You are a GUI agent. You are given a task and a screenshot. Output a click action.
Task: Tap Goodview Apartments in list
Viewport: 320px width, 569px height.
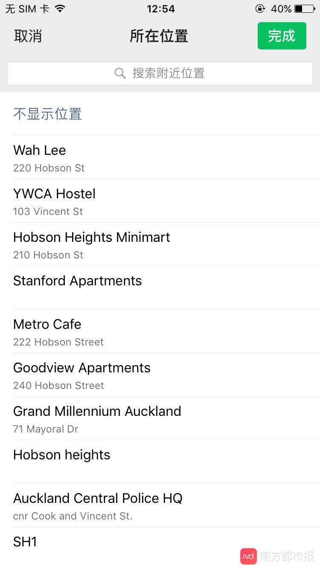[x=160, y=375]
